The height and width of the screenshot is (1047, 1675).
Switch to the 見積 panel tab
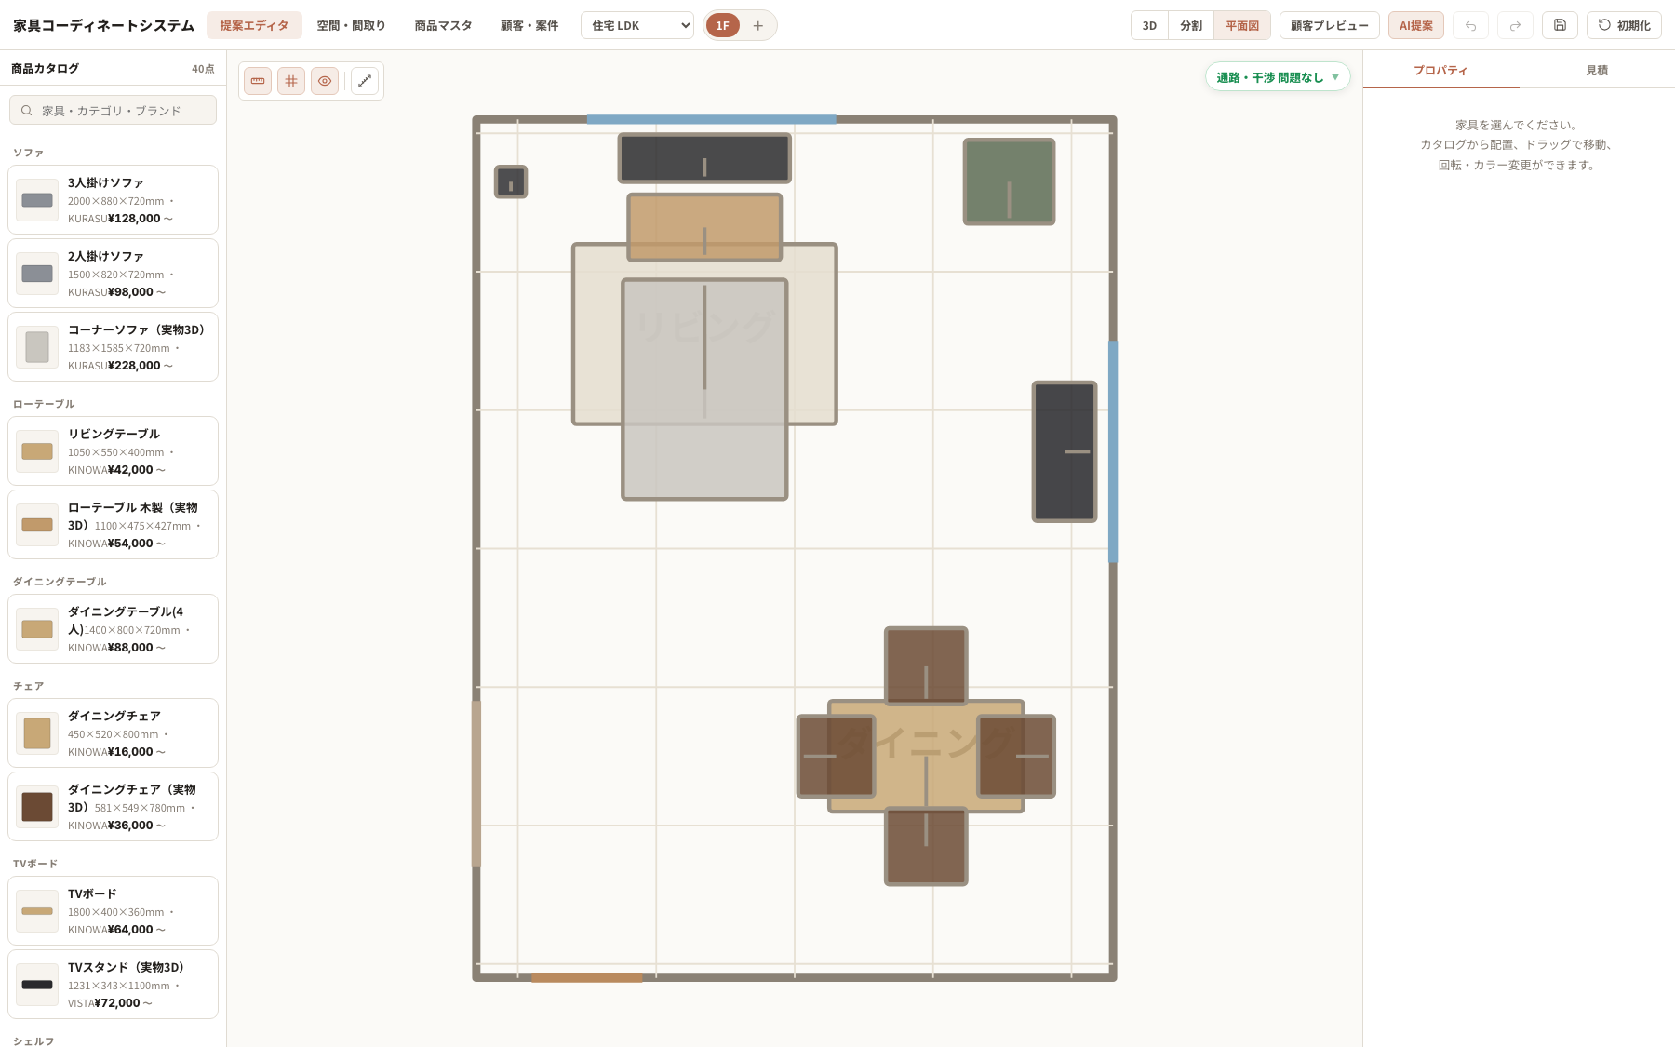1597,70
